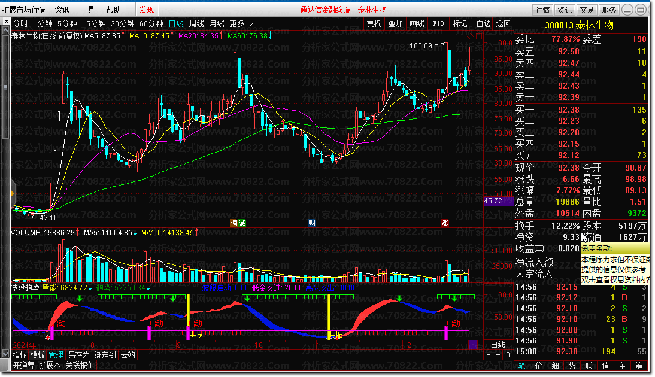
Task: Zoom out chart with minus button
Action: [498, 355]
